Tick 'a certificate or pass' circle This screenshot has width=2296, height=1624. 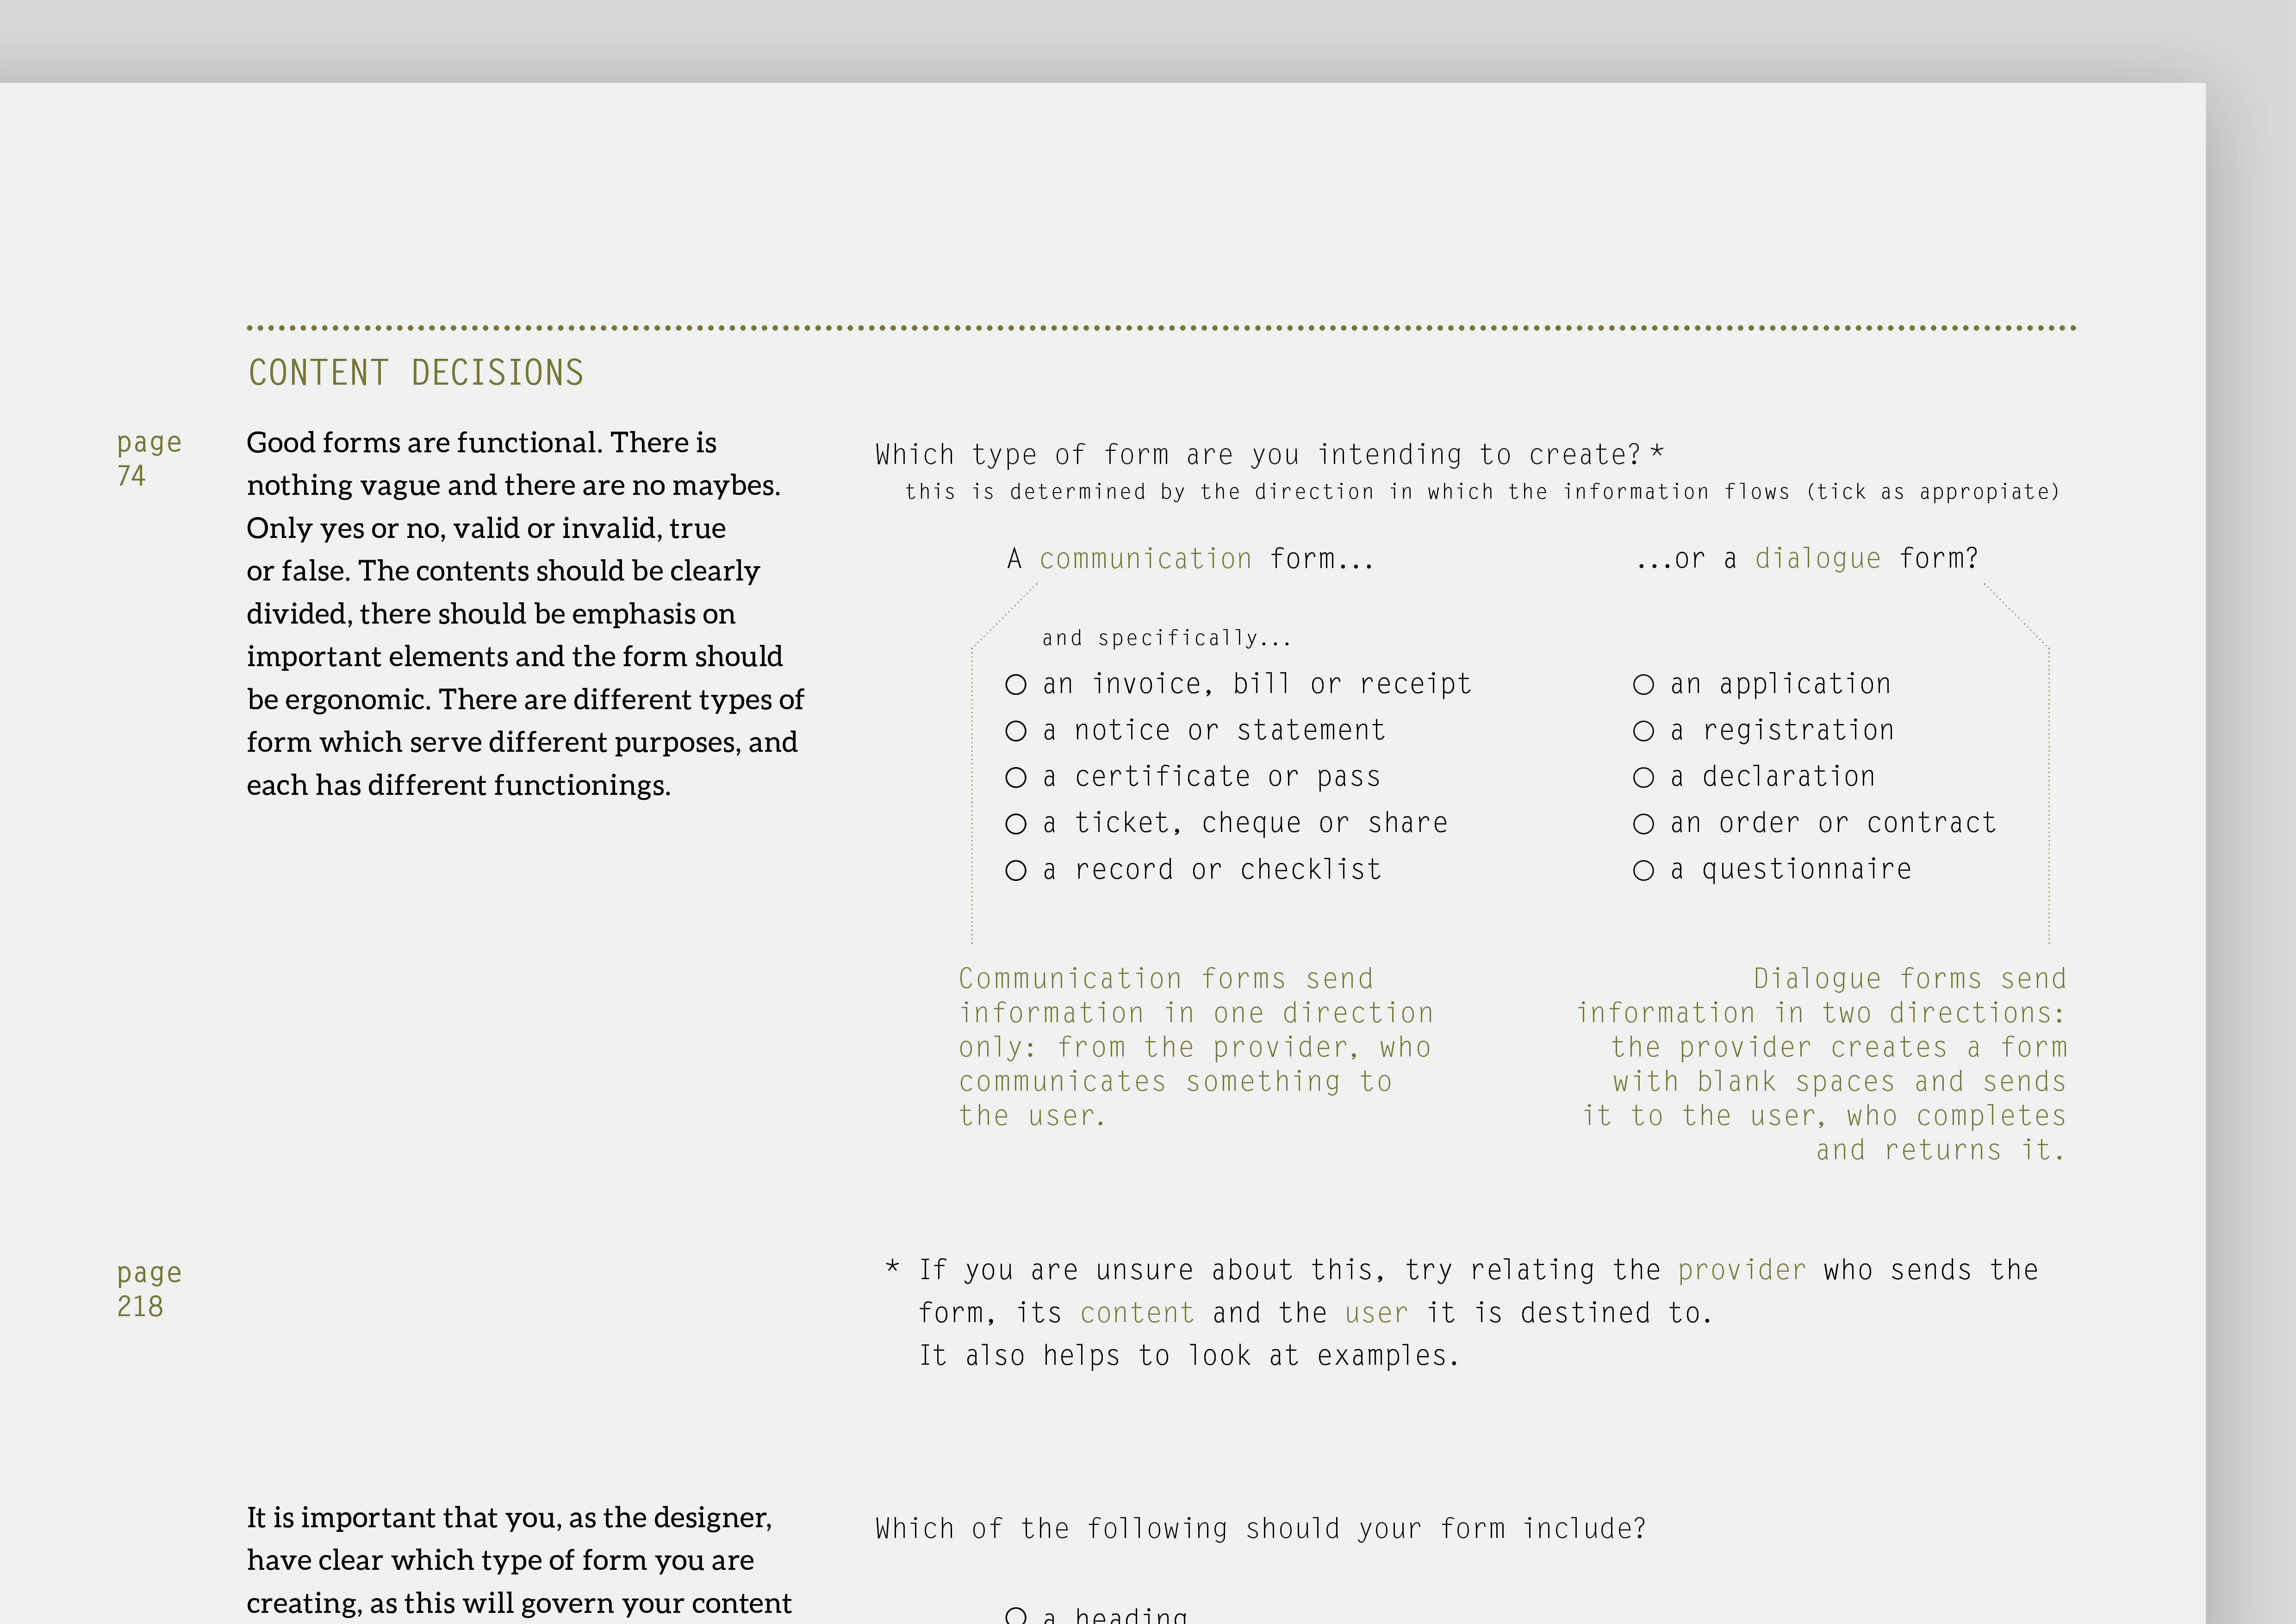(x=1016, y=778)
